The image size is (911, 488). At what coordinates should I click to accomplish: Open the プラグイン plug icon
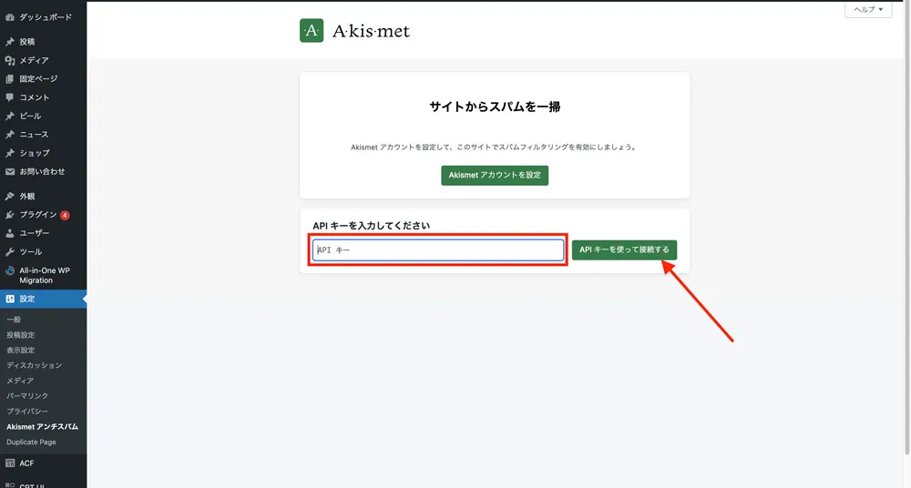[10, 215]
